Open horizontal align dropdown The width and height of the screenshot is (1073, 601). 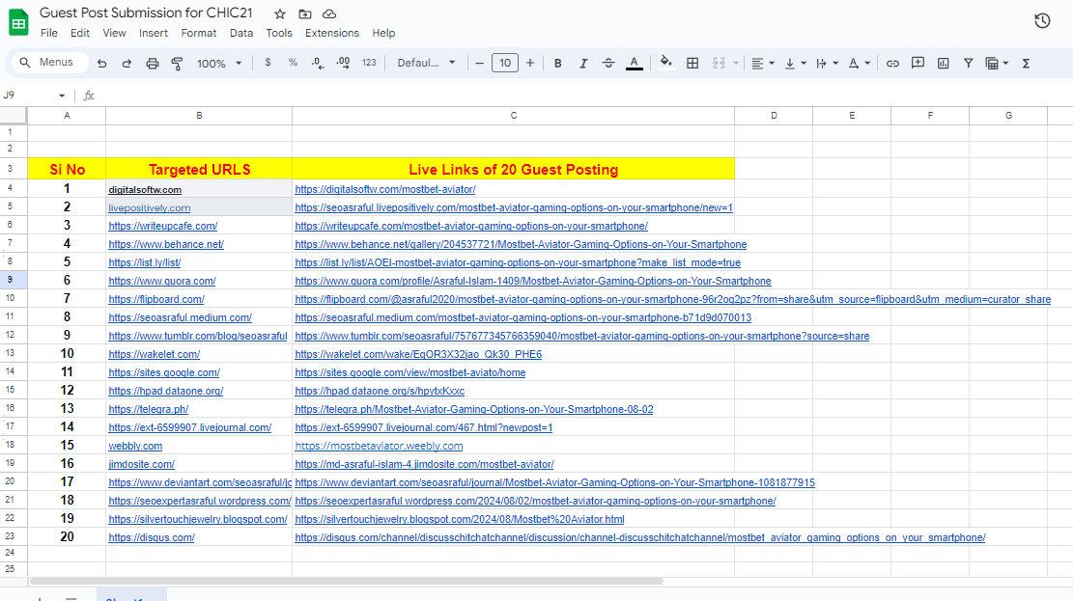pyautogui.click(x=761, y=64)
